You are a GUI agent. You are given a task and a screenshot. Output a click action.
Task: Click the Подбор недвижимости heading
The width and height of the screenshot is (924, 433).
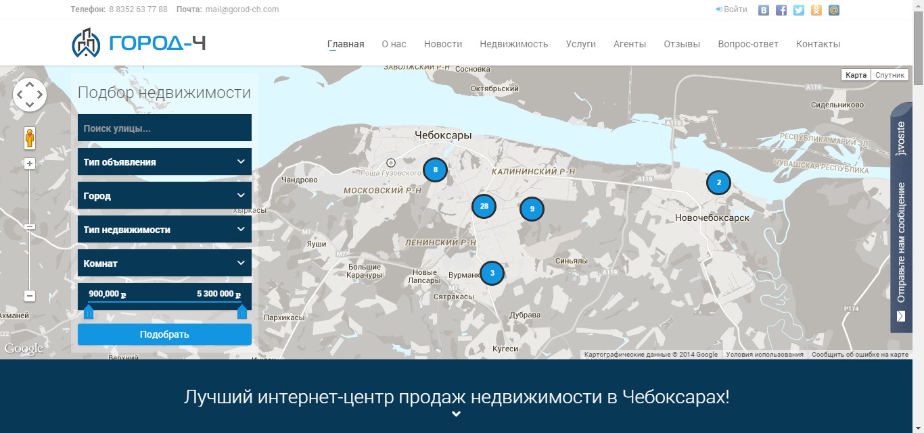pyautogui.click(x=164, y=93)
